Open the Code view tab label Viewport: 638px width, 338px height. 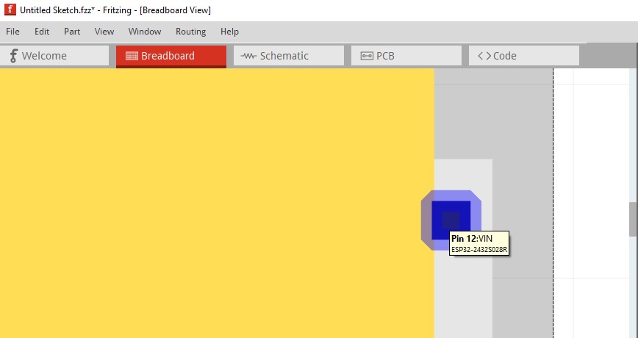tap(505, 56)
